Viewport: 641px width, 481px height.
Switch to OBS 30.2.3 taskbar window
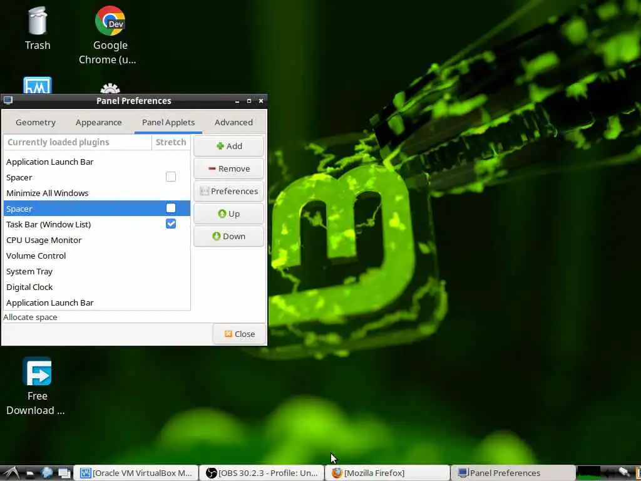tap(262, 473)
